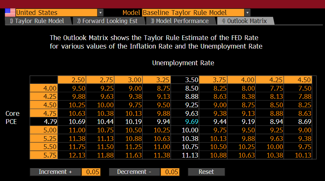Open the Model Performance tab

181,21
